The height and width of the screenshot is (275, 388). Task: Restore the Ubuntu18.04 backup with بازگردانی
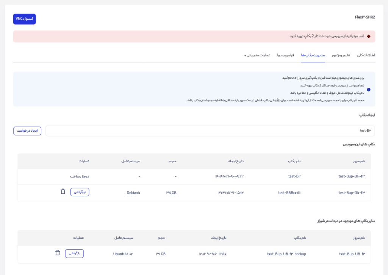[x=74, y=253]
